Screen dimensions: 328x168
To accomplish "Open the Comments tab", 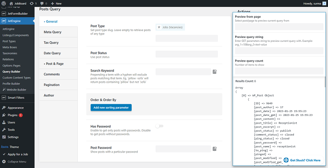I will pos(58,74).
